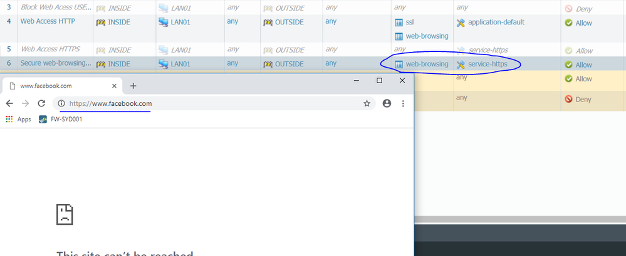Select web-browsing application in rule 4
Screen dimensions: 626x256
click(x=427, y=36)
